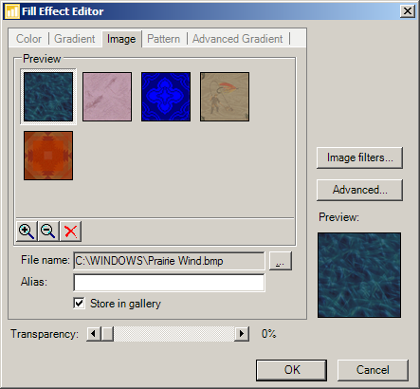
Task: Click the transparency slider right arrow
Action: (242, 334)
